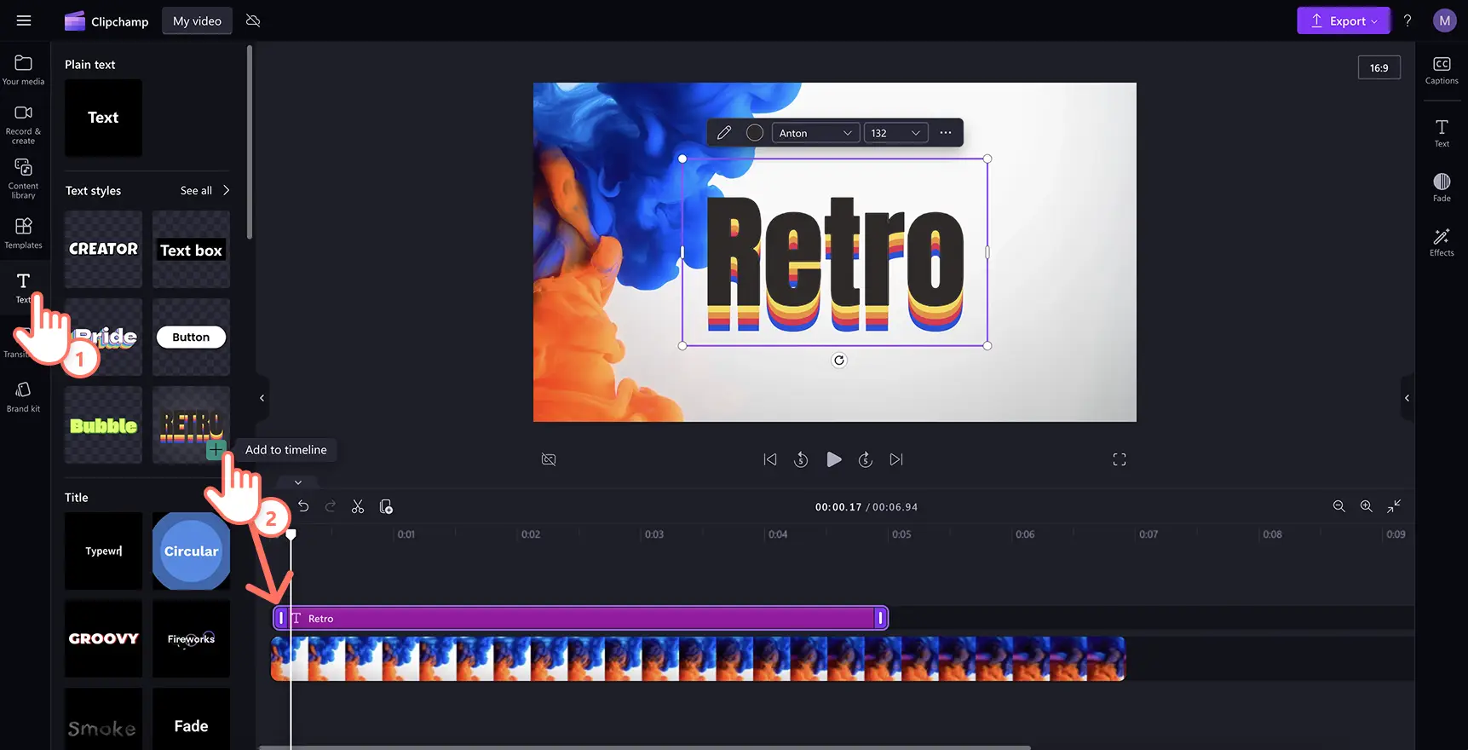Play the video preview

pyautogui.click(x=834, y=459)
